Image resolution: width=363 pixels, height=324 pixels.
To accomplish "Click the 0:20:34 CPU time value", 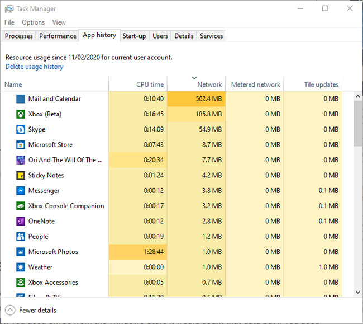I will [154, 160].
